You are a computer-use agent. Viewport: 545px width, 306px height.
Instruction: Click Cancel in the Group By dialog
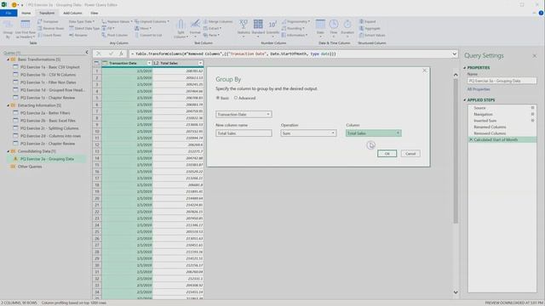[x=410, y=154]
